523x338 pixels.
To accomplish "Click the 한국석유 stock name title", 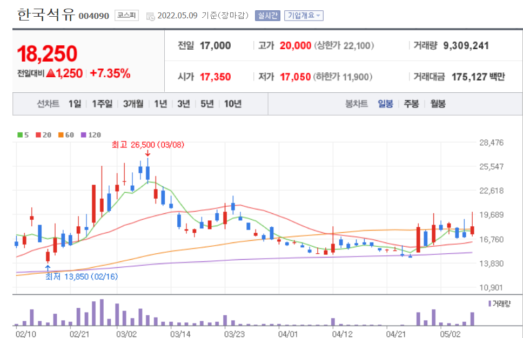I will (x=46, y=15).
